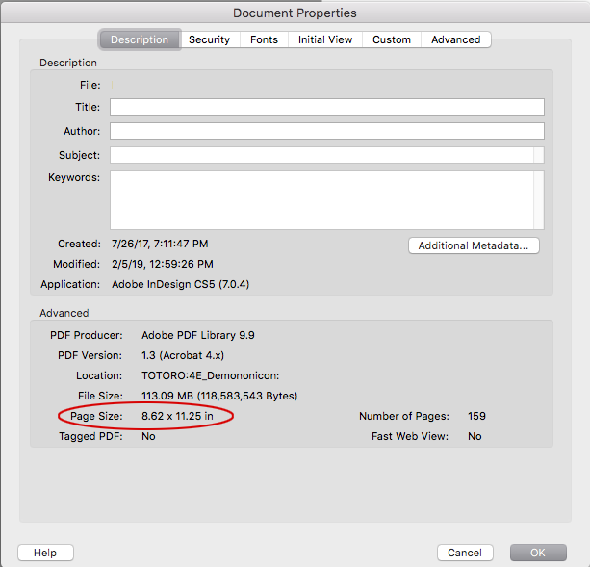The height and width of the screenshot is (567, 590).
Task: Open the Fonts tab
Action: click(x=264, y=39)
